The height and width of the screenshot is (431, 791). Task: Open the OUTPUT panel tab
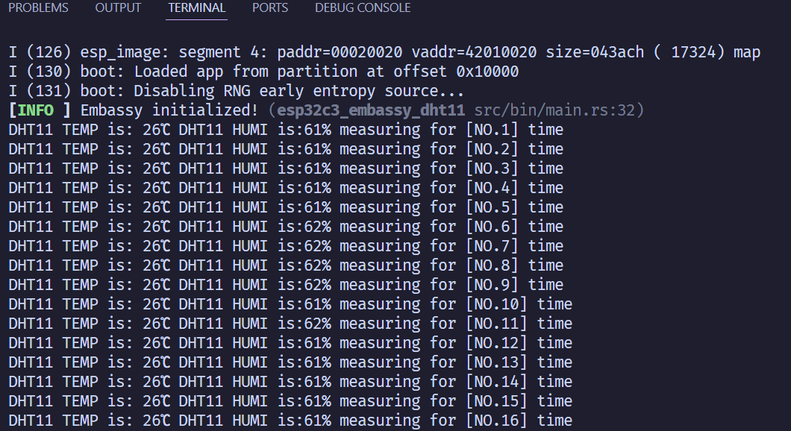pos(118,8)
